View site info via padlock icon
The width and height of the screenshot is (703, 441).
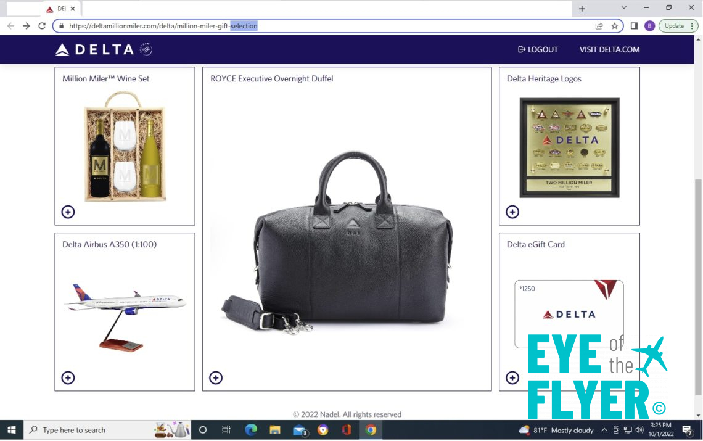click(62, 26)
